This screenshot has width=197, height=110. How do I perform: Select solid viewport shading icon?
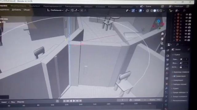coord(155,11)
